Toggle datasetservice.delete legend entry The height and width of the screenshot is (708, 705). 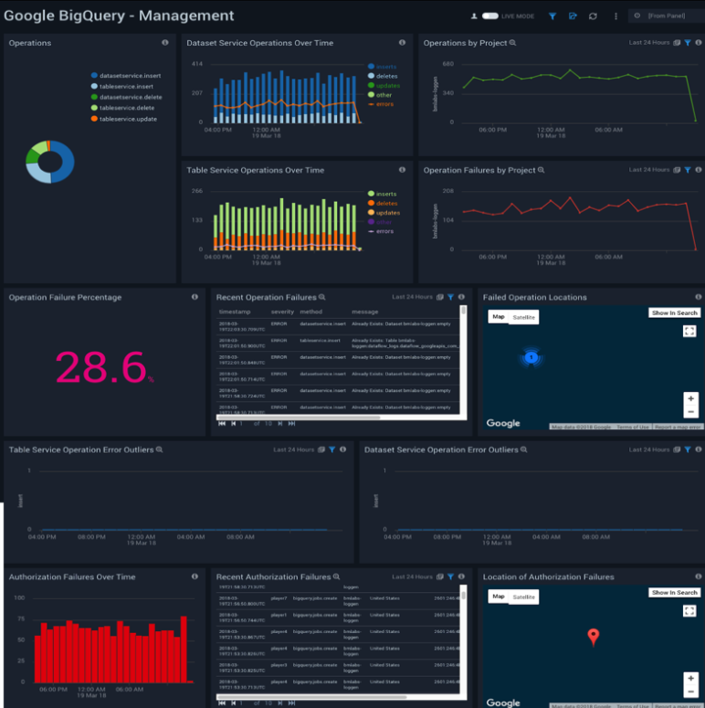(x=126, y=97)
